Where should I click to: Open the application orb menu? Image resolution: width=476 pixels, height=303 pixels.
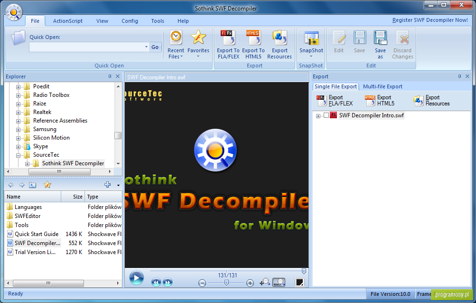(14, 12)
